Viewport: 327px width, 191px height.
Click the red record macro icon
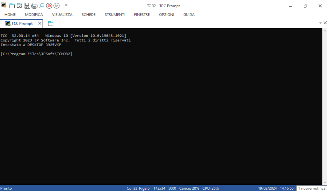pyautogui.click(x=49, y=6)
